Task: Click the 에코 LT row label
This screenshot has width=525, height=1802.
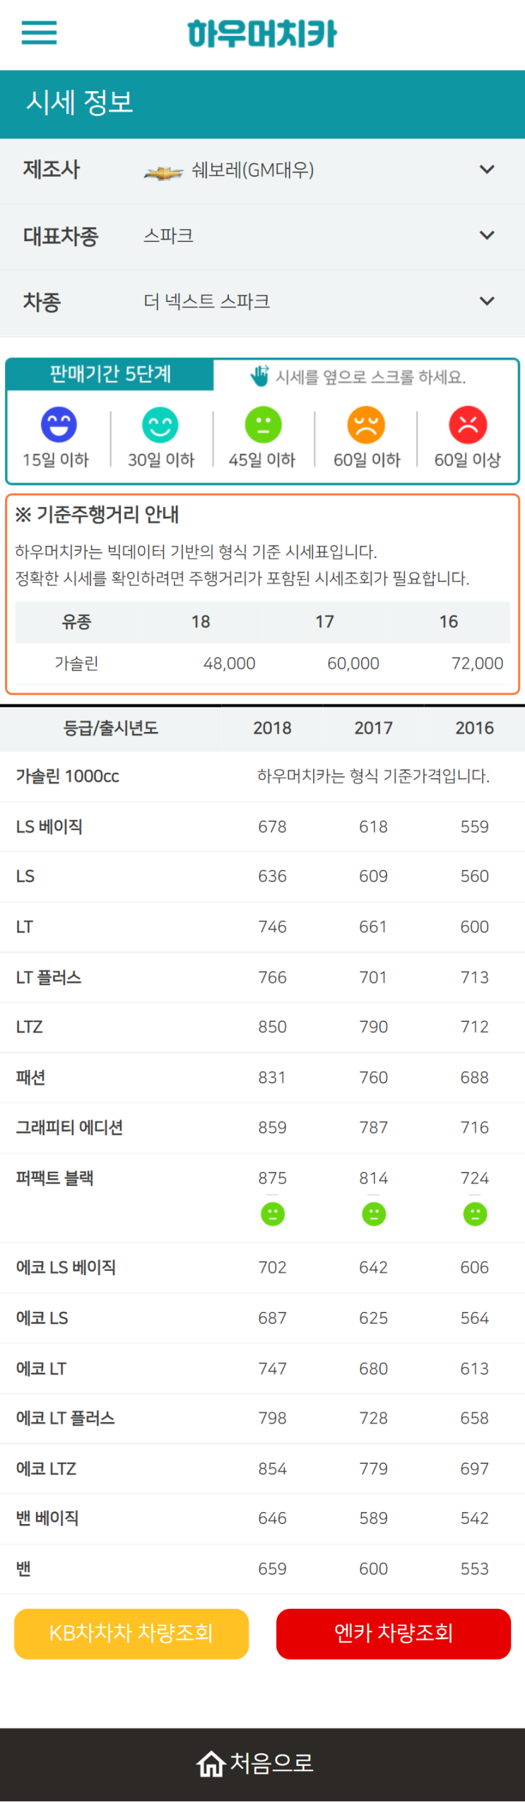Action: click(41, 1369)
